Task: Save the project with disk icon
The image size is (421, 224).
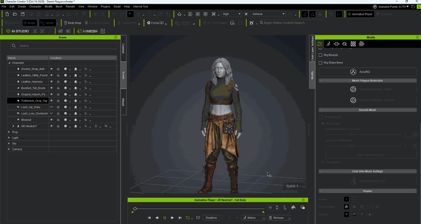Action: 23,14
